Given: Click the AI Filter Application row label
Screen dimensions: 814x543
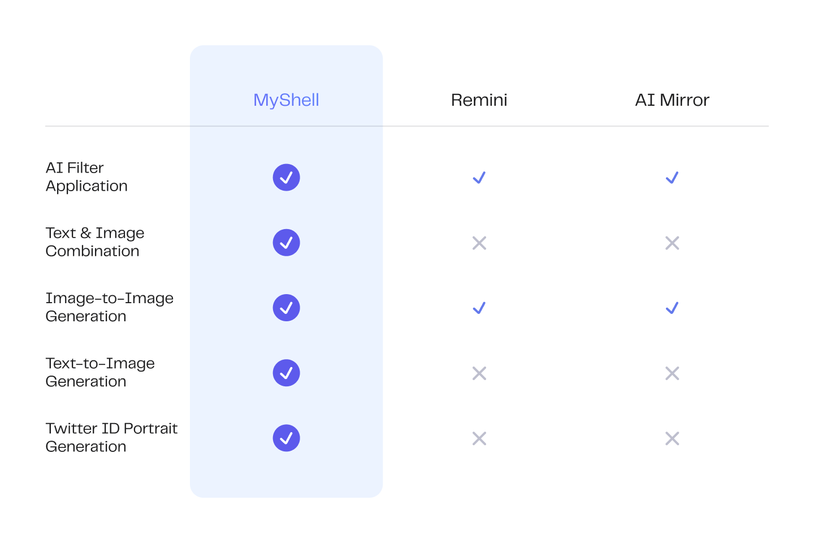Looking at the screenshot, I should [x=86, y=177].
